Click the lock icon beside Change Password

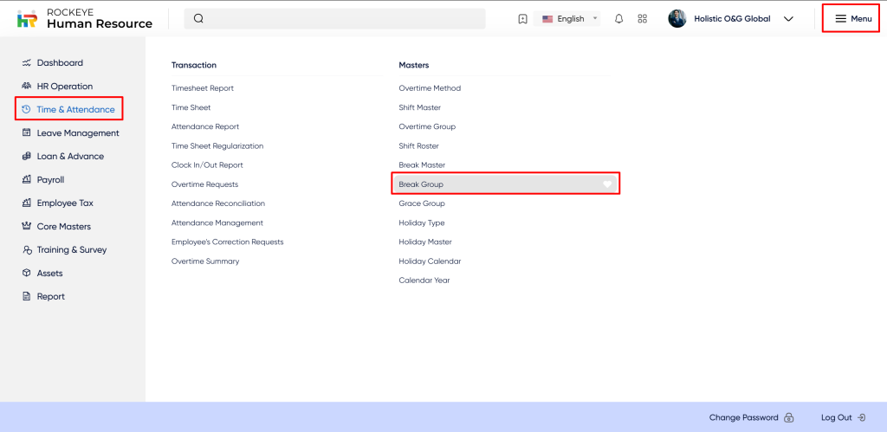click(789, 417)
